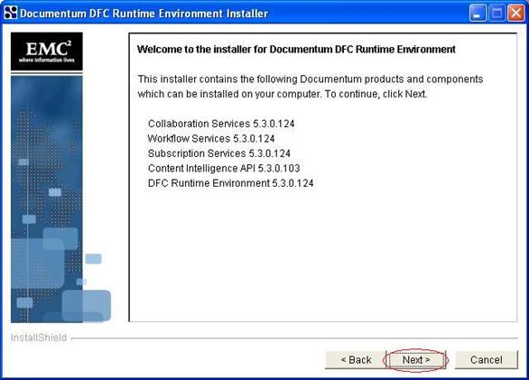The height and width of the screenshot is (380, 529).
Task: Click the 'This installer contains' description paragraph
Action: [311, 87]
